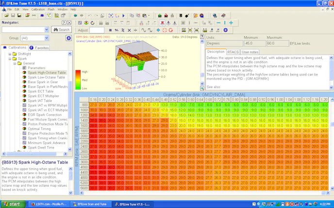
Task: Click the Parameters item icon
Action: (24, 68)
